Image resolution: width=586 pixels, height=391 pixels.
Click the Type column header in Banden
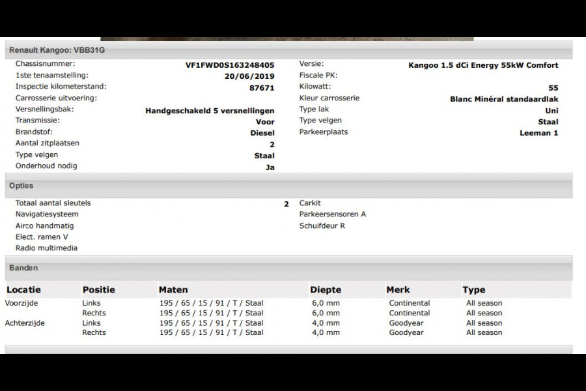[474, 290]
